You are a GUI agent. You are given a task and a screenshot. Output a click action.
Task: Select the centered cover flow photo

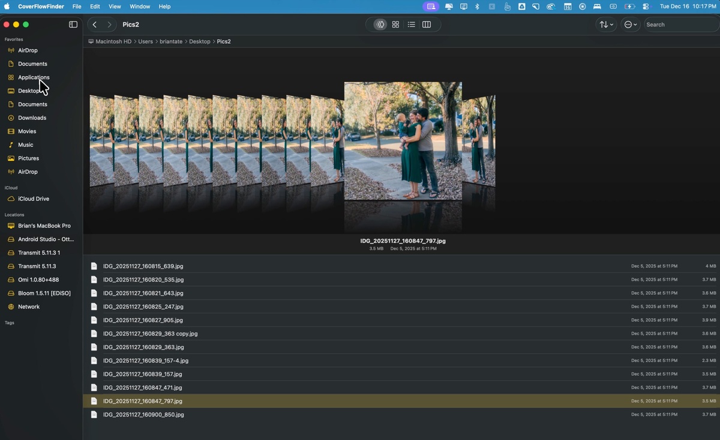coord(403,141)
